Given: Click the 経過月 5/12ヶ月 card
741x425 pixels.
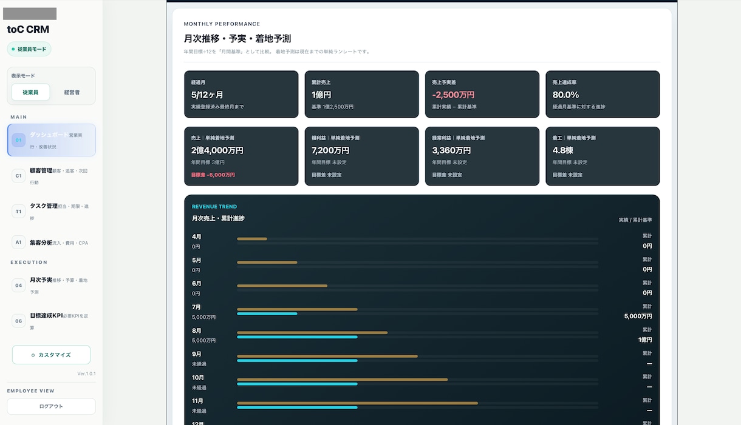Looking at the screenshot, I should coord(241,94).
